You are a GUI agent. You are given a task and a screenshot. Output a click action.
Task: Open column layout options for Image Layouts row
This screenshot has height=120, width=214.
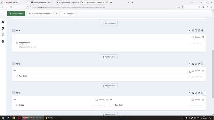[193, 30]
